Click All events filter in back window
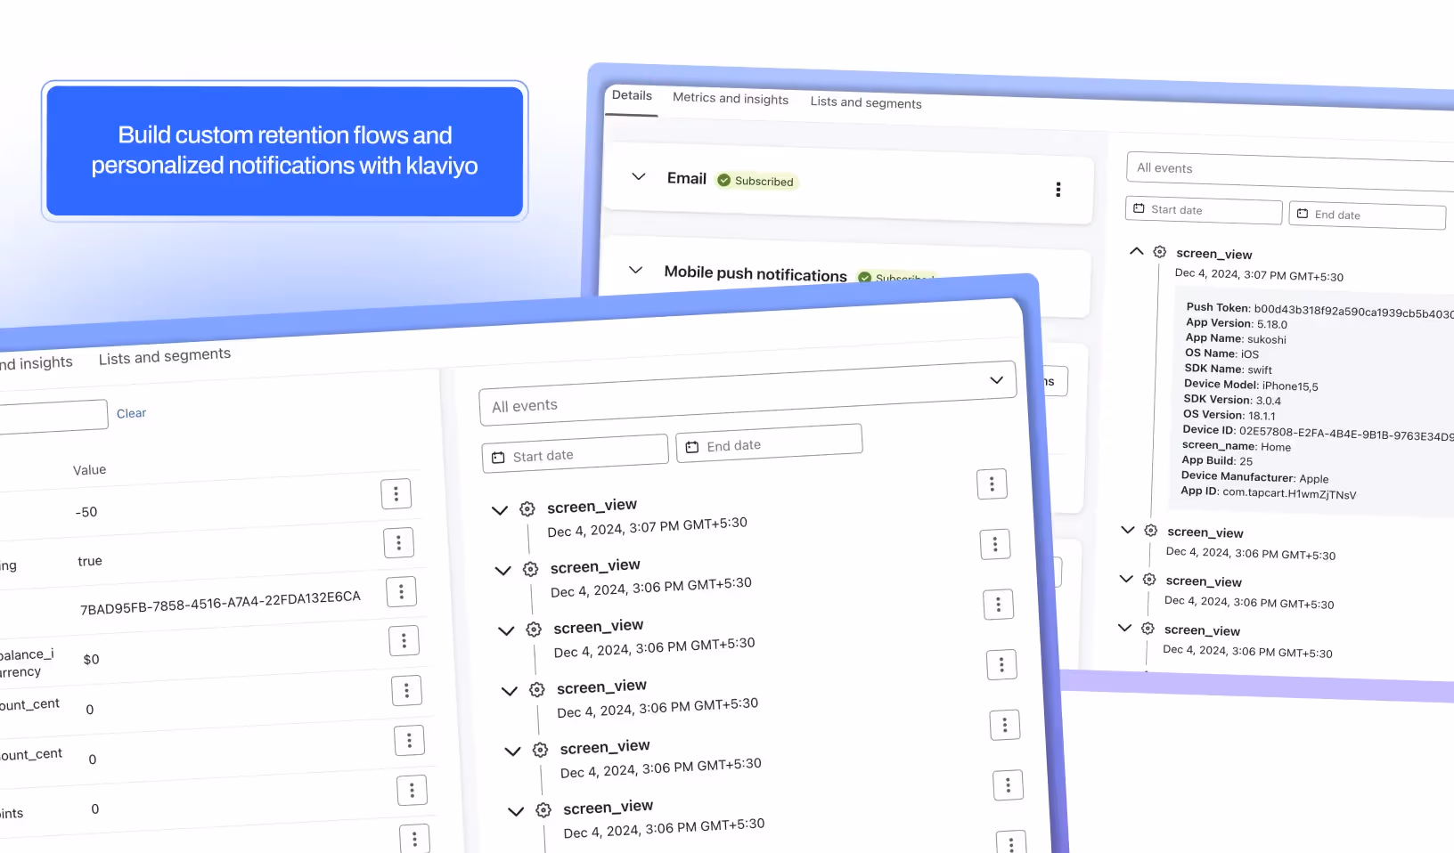Image resolution: width=1454 pixels, height=853 pixels. [1290, 170]
